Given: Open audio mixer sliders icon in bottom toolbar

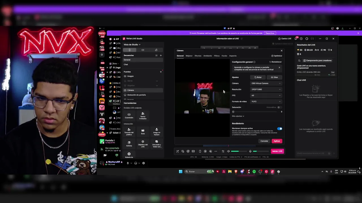Looking at the screenshot, I should coord(223,151).
